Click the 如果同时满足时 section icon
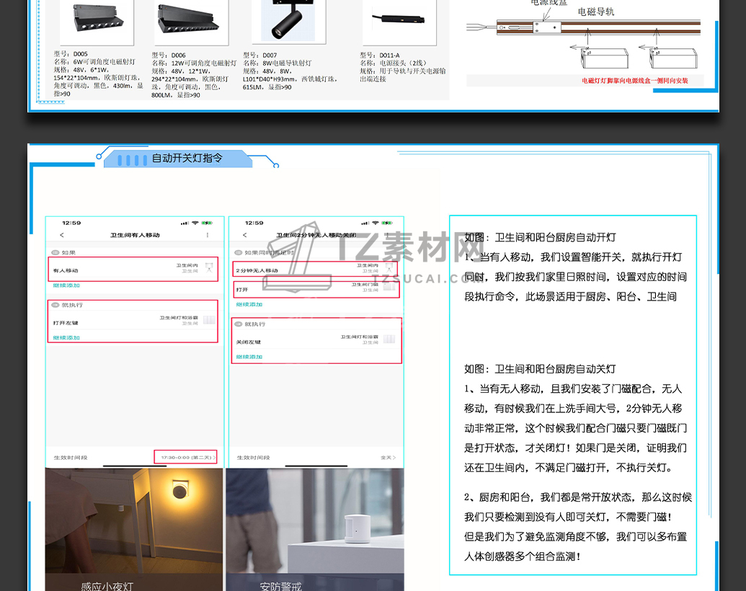 [239, 253]
